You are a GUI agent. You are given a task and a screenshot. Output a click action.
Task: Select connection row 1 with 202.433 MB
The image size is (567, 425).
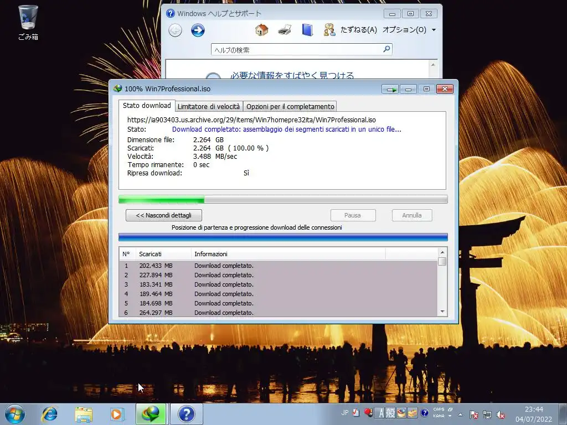[x=279, y=266]
